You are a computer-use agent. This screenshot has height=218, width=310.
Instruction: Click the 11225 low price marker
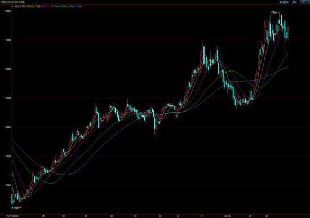coord(15,208)
